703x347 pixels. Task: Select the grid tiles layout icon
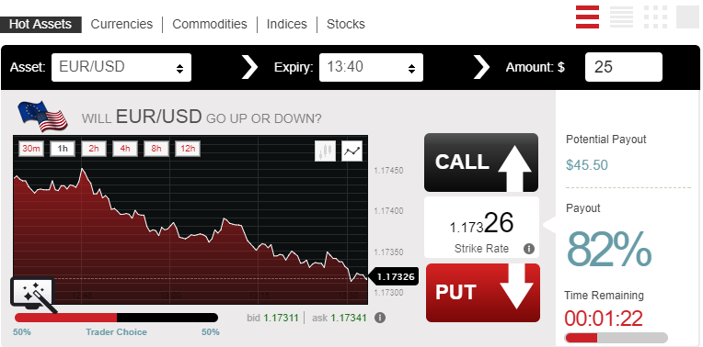point(655,17)
